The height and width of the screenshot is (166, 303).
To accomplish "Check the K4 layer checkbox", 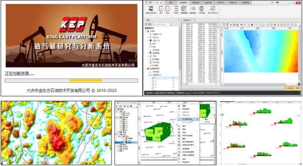I will click(x=122, y=126).
